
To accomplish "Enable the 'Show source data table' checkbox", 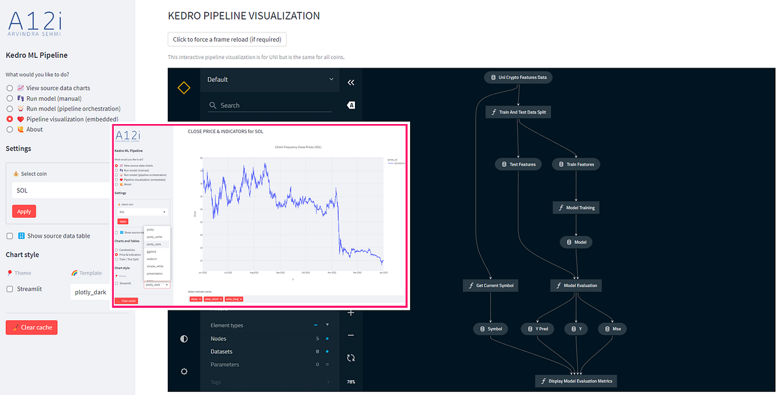I will pos(10,236).
